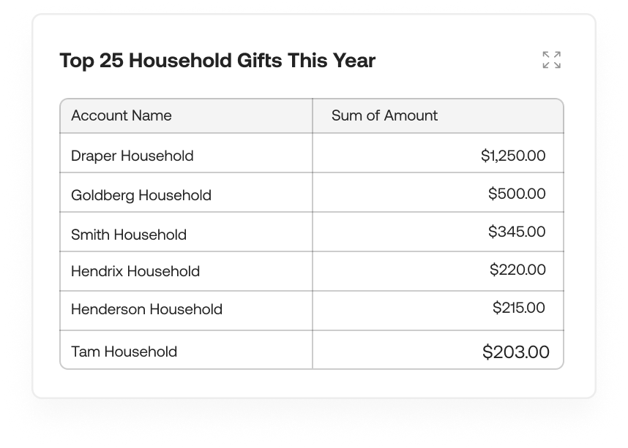Click the $1,250.00 amount cell

coord(513,156)
